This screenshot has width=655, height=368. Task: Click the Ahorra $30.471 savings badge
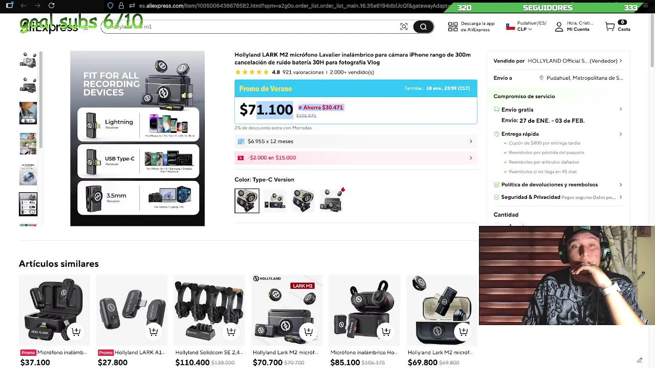point(321,107)
